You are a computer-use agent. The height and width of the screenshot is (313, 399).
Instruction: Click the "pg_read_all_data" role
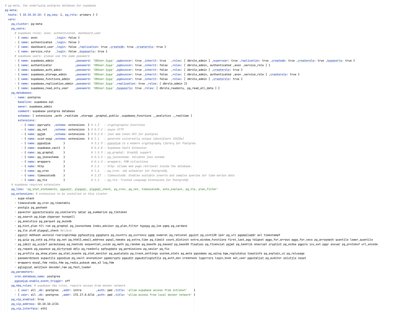(200, 88)
